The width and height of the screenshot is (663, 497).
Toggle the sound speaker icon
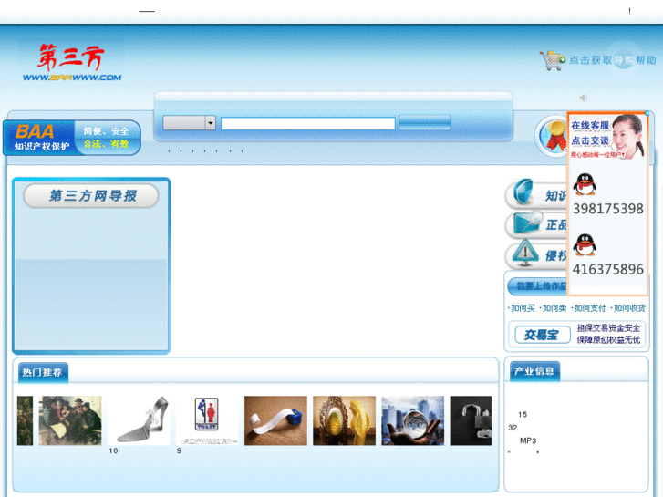point(584,98)
